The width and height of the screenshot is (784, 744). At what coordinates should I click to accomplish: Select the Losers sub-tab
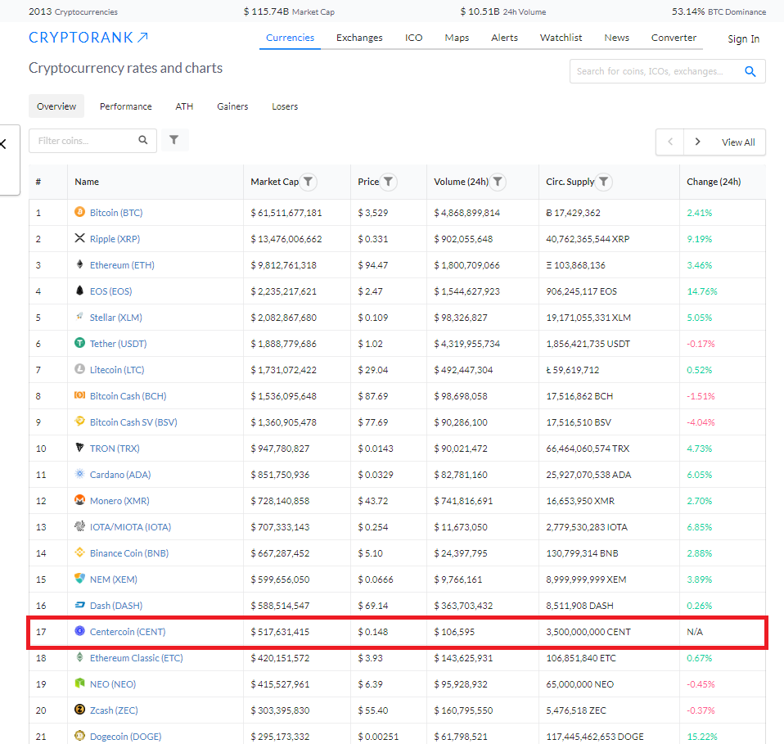pos(285,106)
